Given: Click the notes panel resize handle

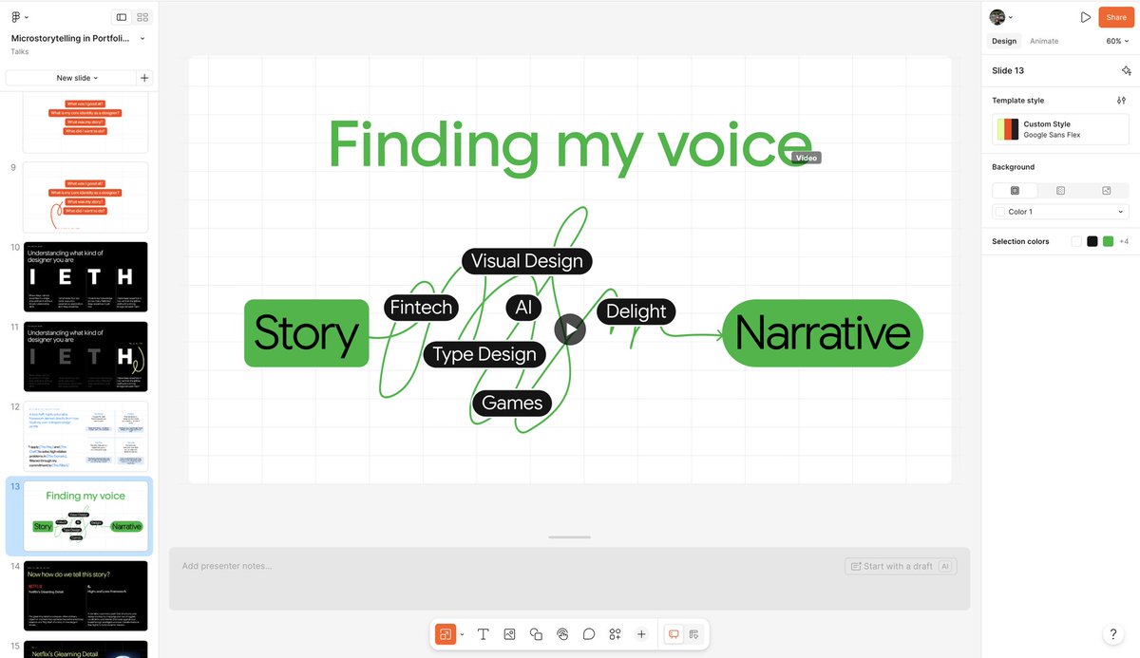Looking at the screenshot, I should click(570, 537).
